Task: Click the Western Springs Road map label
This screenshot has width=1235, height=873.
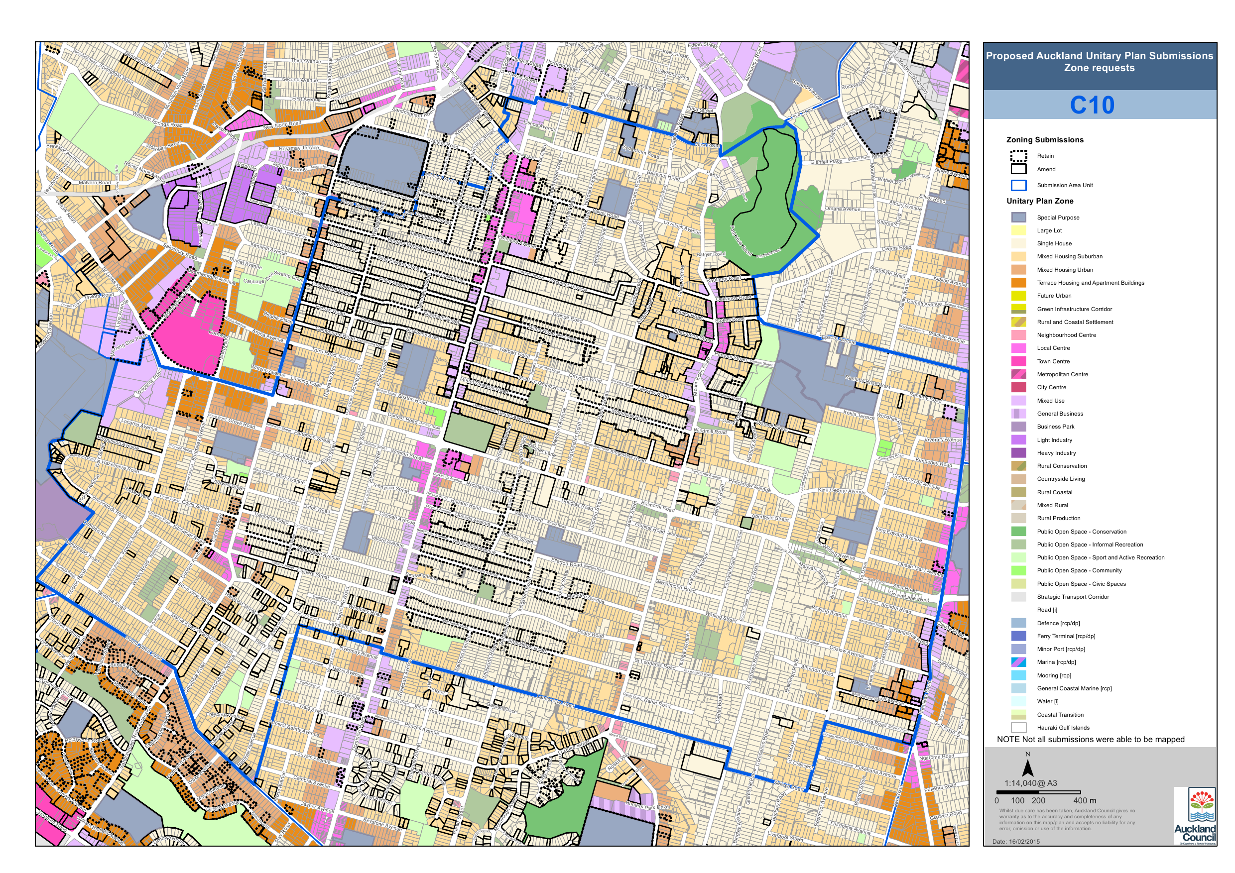Action: click(157, 119)
